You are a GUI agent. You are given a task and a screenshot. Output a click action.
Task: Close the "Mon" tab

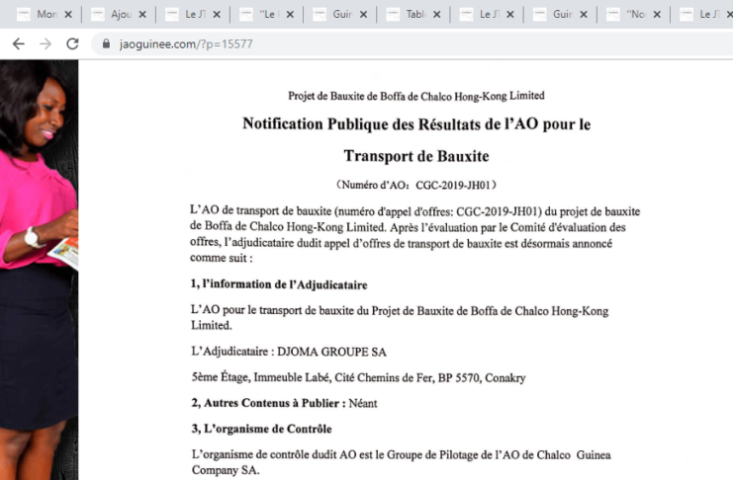[68, 15]
